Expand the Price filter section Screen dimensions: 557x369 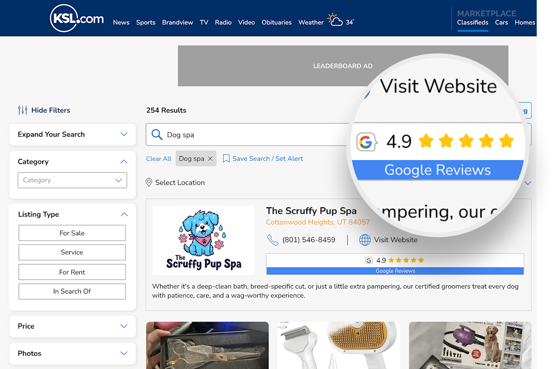tap(72, 326)
